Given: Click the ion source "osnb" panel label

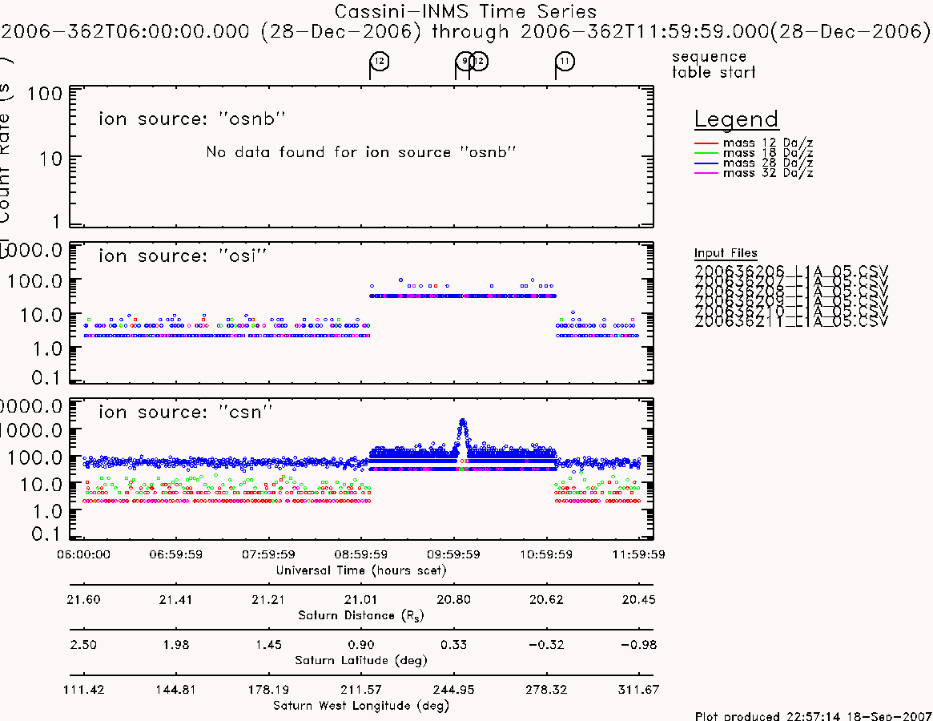Looking at the screenshot, I should (x=192, y=119).
